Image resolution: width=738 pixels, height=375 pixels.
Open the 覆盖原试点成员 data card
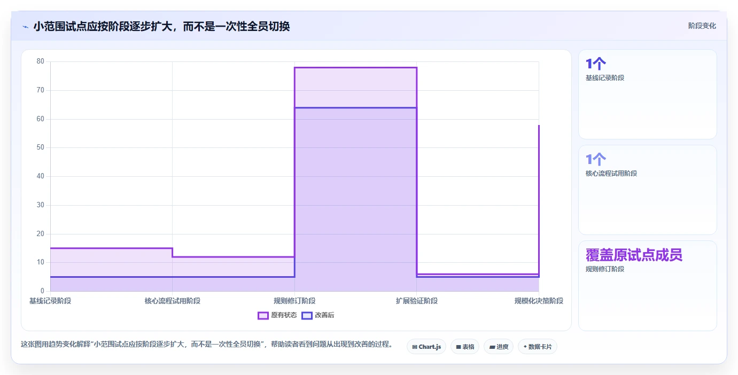[x=648, y=286]
